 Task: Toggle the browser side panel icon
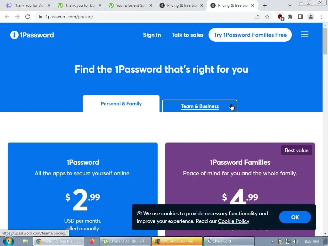point(300,17)
